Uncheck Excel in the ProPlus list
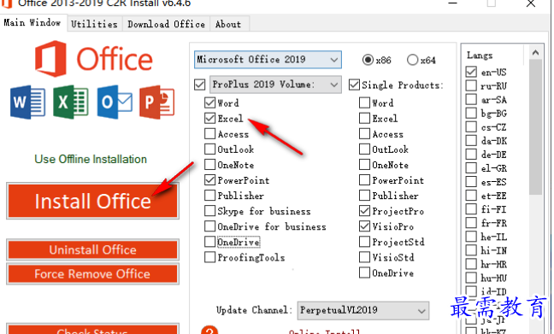This screenshot has height=334, width=554. 209,118
